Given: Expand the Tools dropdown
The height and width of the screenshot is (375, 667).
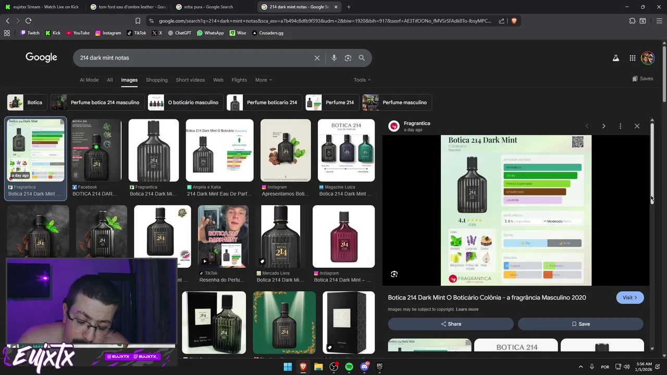Looking at the screenshot, I should coord(362,80).
